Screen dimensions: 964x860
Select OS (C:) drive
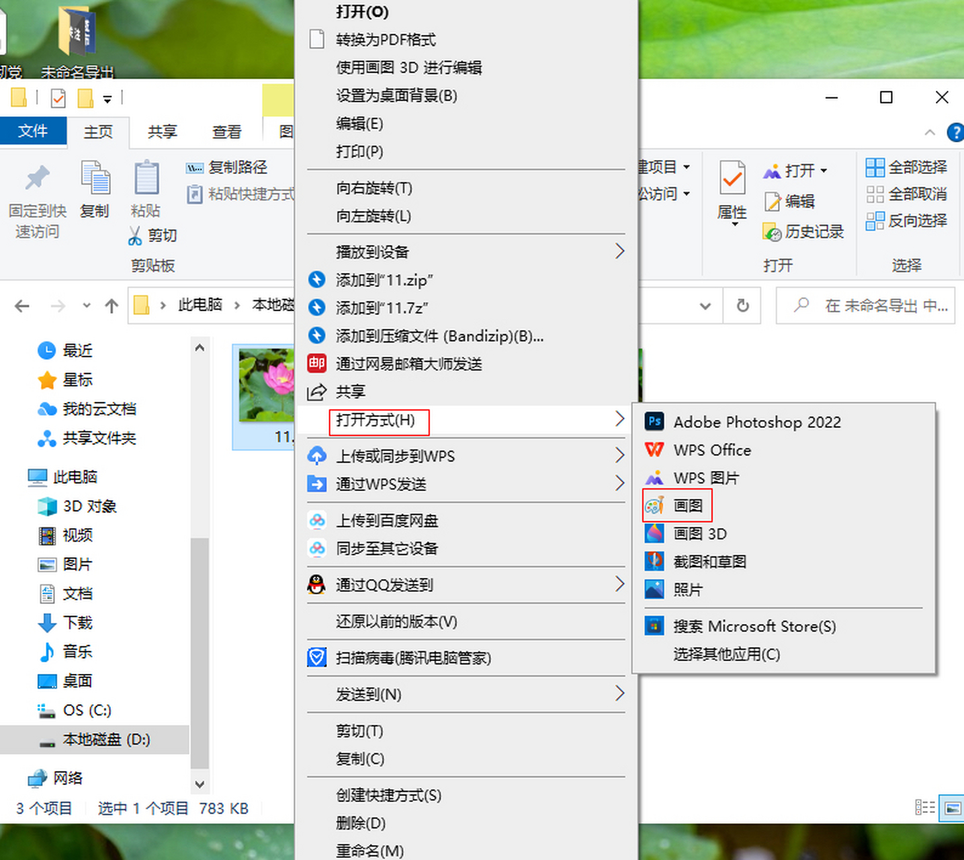click(74, 710)
